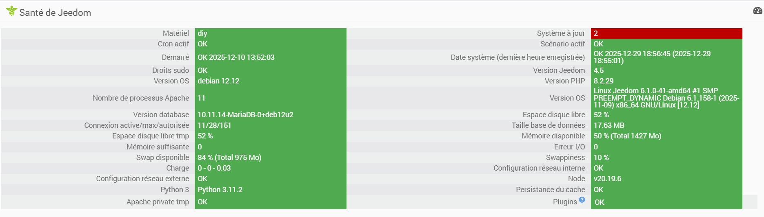Click the blue help icon beside Plugins

point(582,199)
